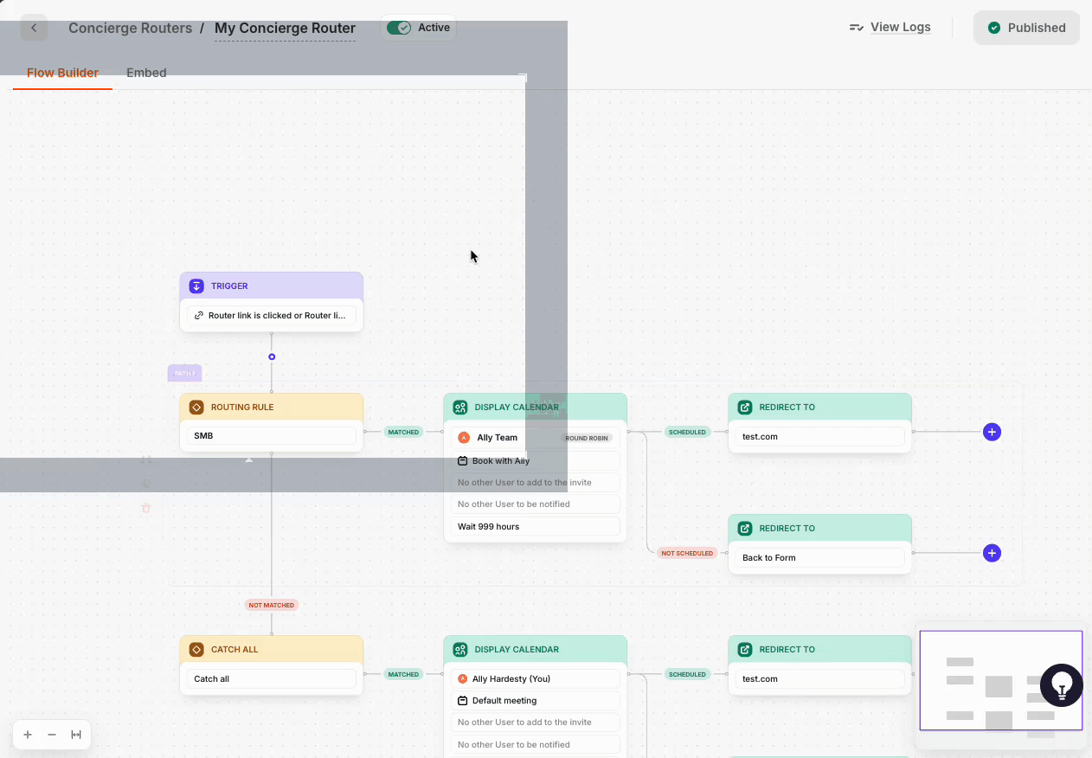This screenshot has height=758, width=1092.
Task: Click the minimap overview thumbnail
Action: 999,680
